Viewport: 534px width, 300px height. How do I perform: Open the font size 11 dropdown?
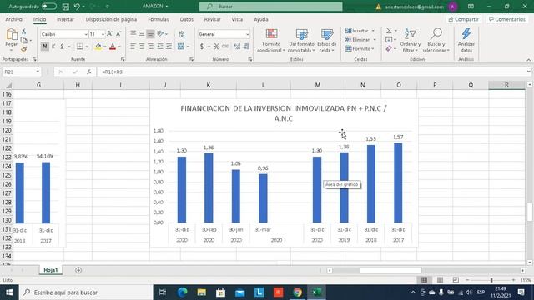click(103, 34)
